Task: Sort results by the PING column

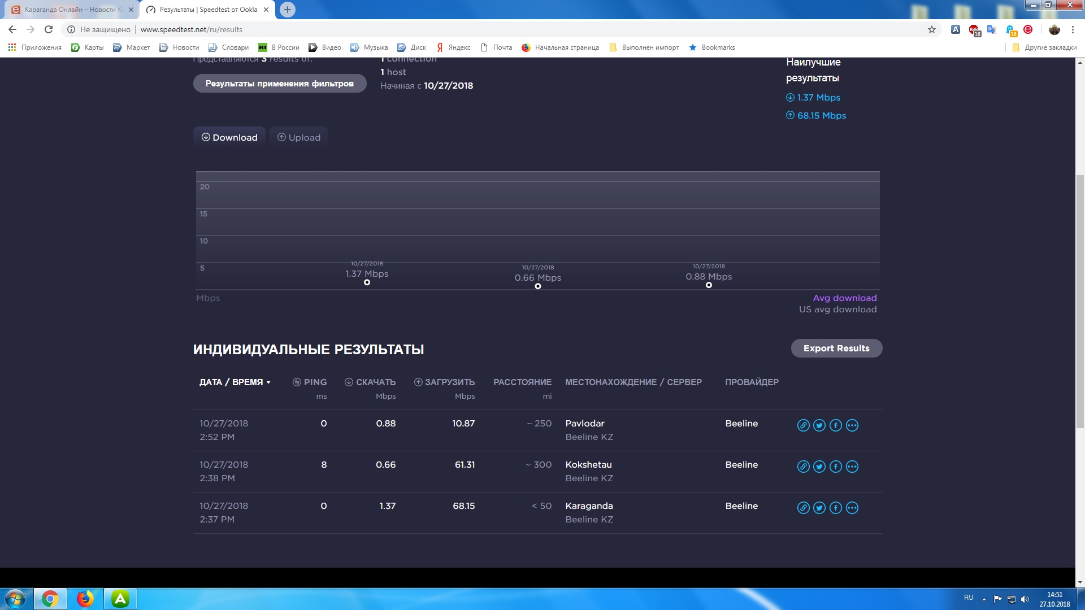Action: coord(310,382)
